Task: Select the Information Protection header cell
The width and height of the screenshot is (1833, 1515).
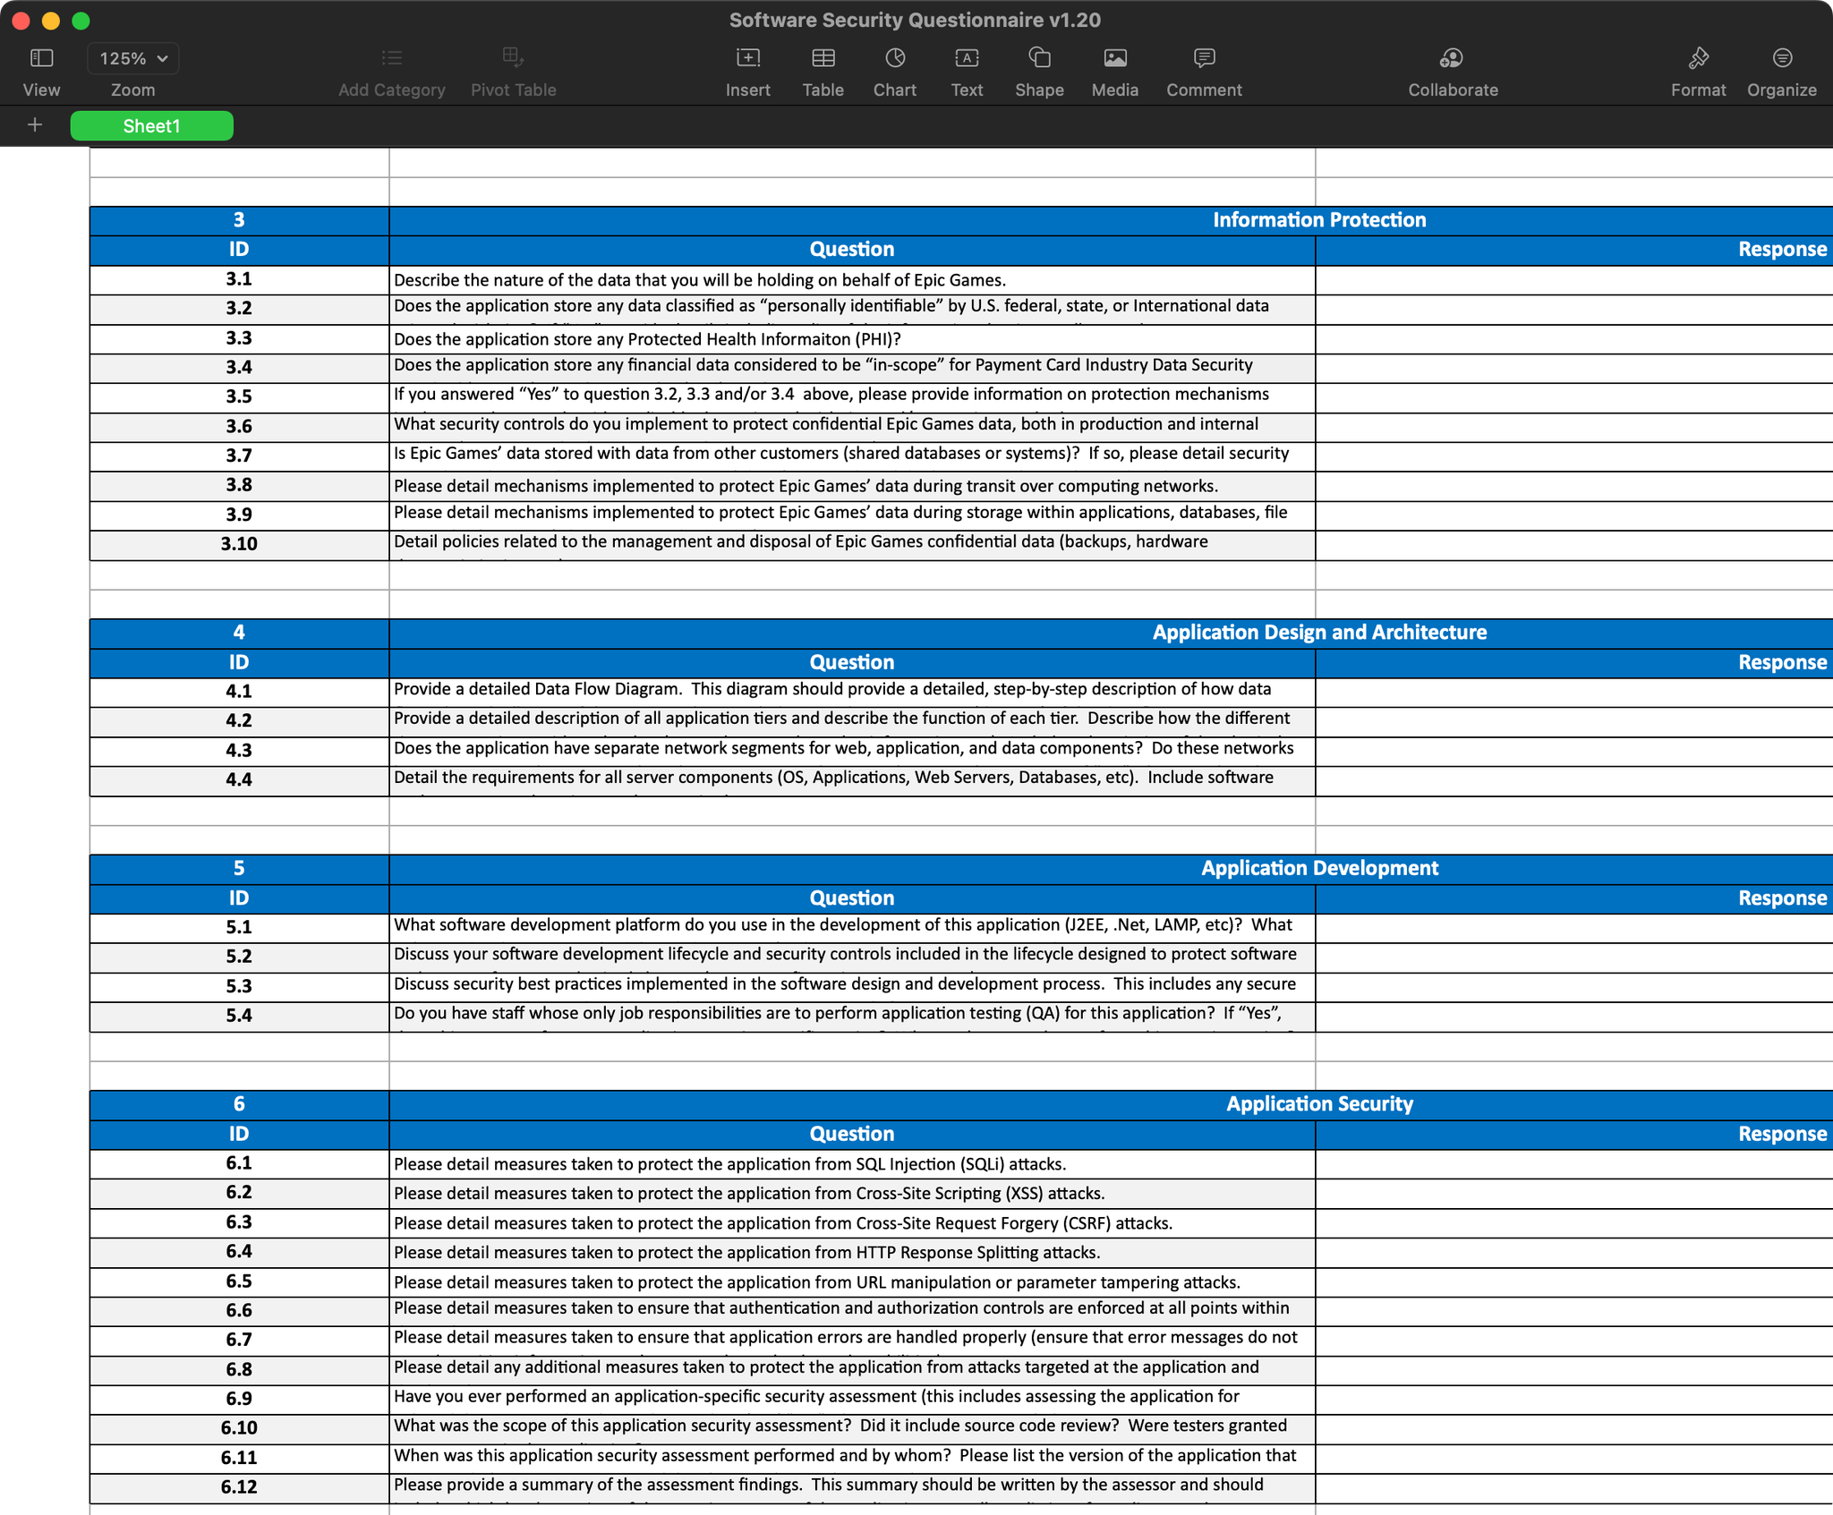Action: 1318,220
